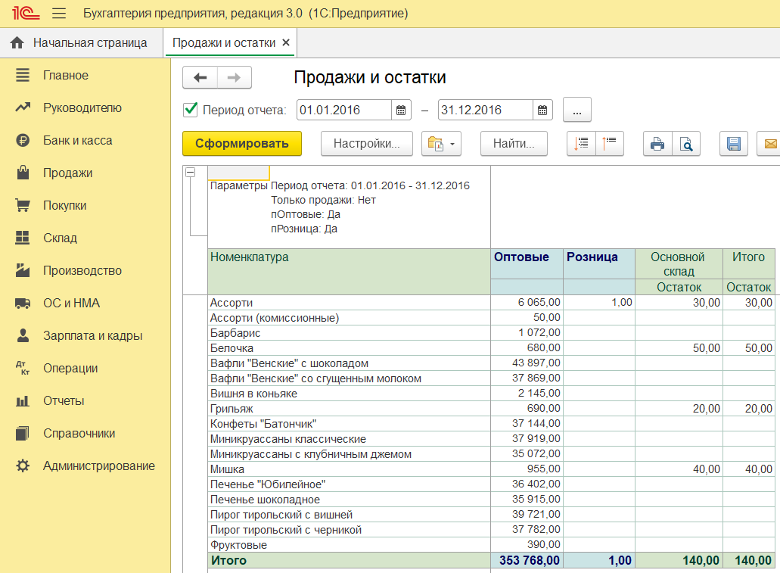Open Продажи section in sidebar

click(x=67, y=173)
